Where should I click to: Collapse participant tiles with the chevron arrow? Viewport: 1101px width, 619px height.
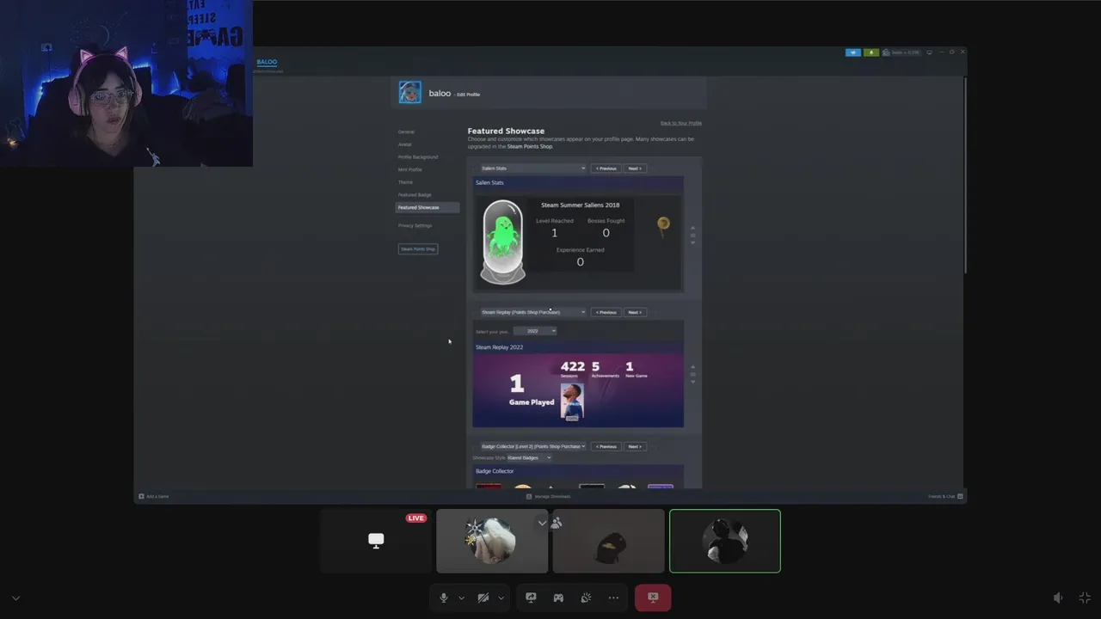[542, 522]
